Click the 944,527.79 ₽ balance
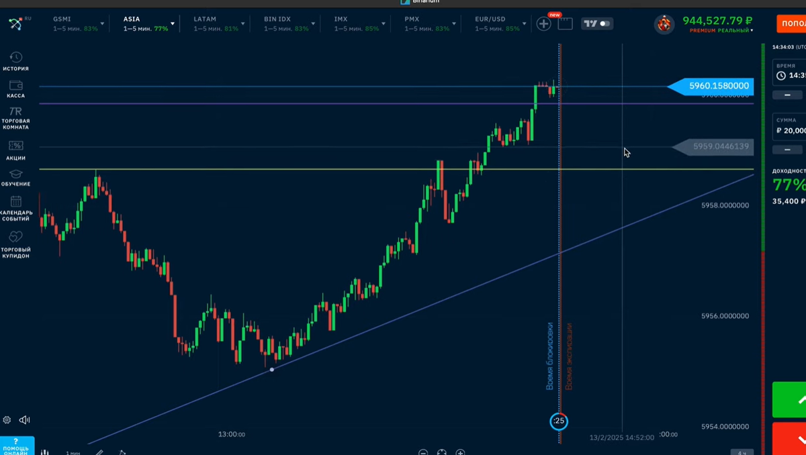The width and height of the screenshot is (806, 455). point(717,21)
